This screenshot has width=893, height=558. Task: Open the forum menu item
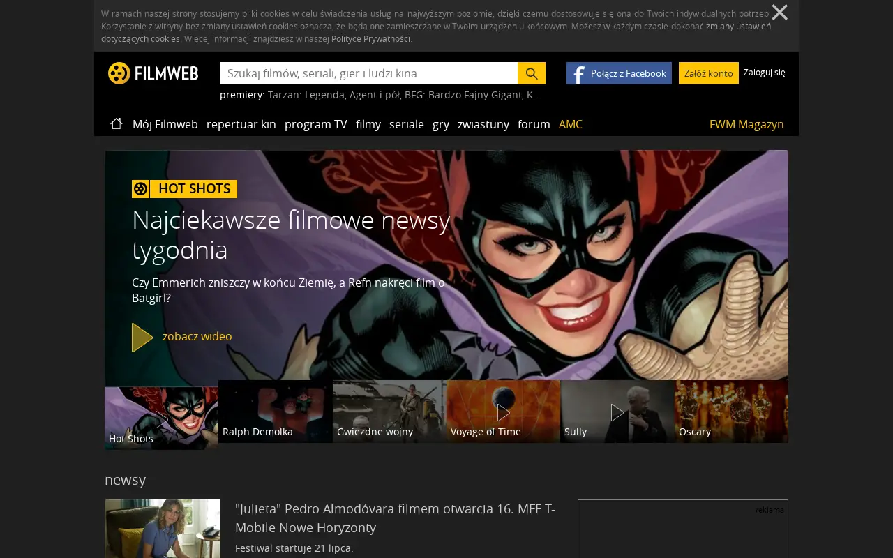pos(534,124)
